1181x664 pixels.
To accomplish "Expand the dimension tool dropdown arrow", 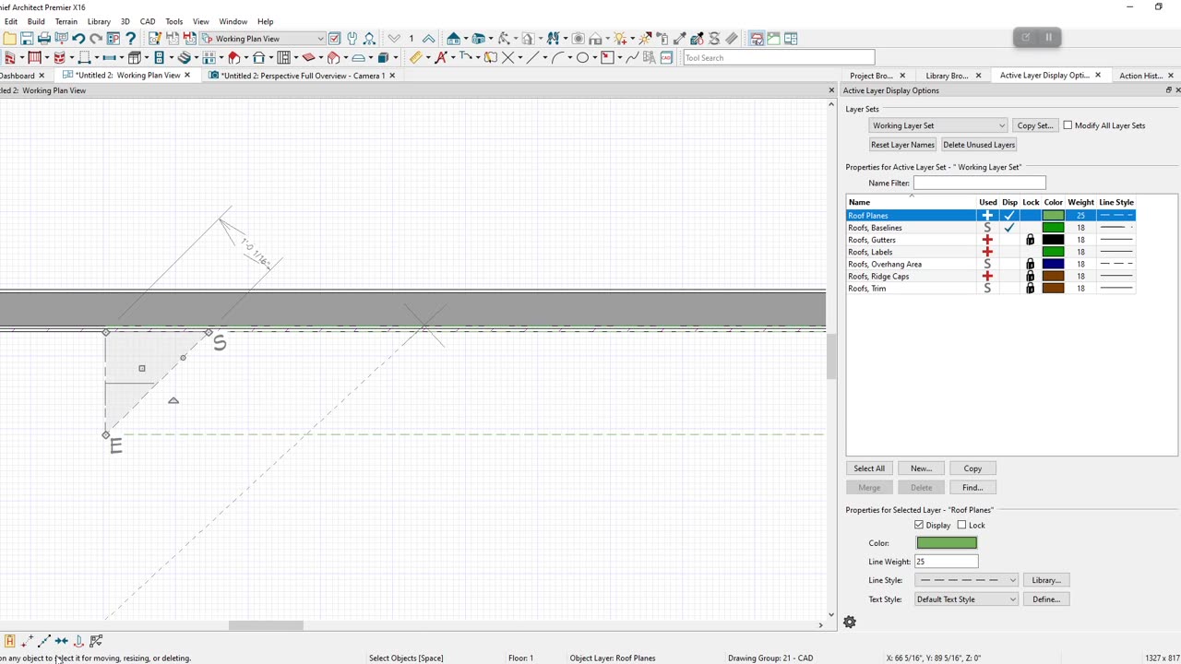I will pos(428,57).
